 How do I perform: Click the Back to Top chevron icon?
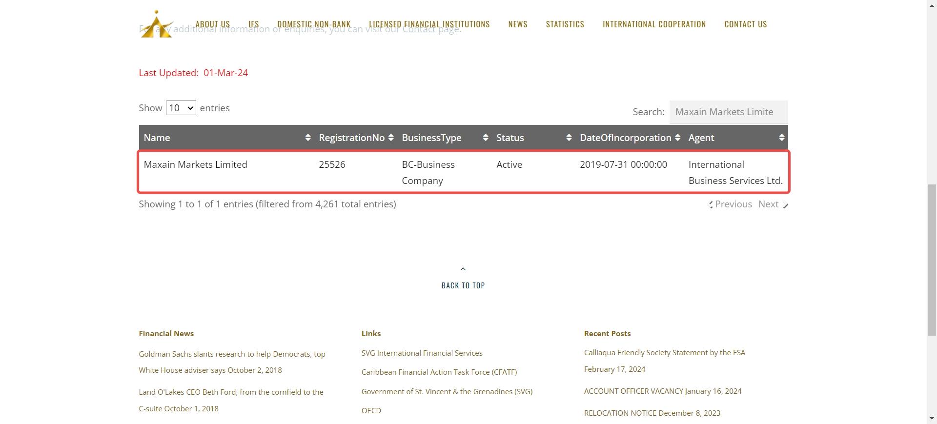463,269
